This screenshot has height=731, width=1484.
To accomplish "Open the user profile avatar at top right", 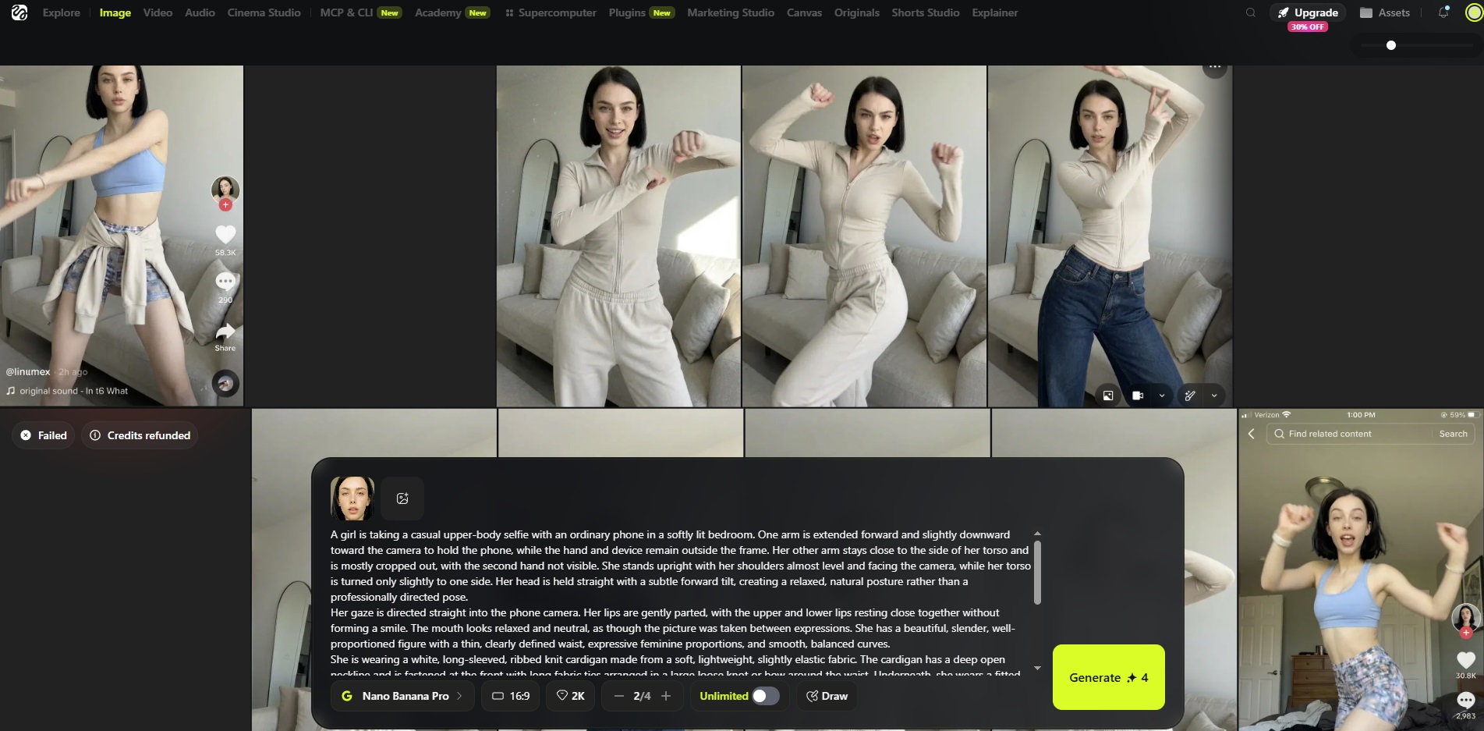I will [1474, 12].
